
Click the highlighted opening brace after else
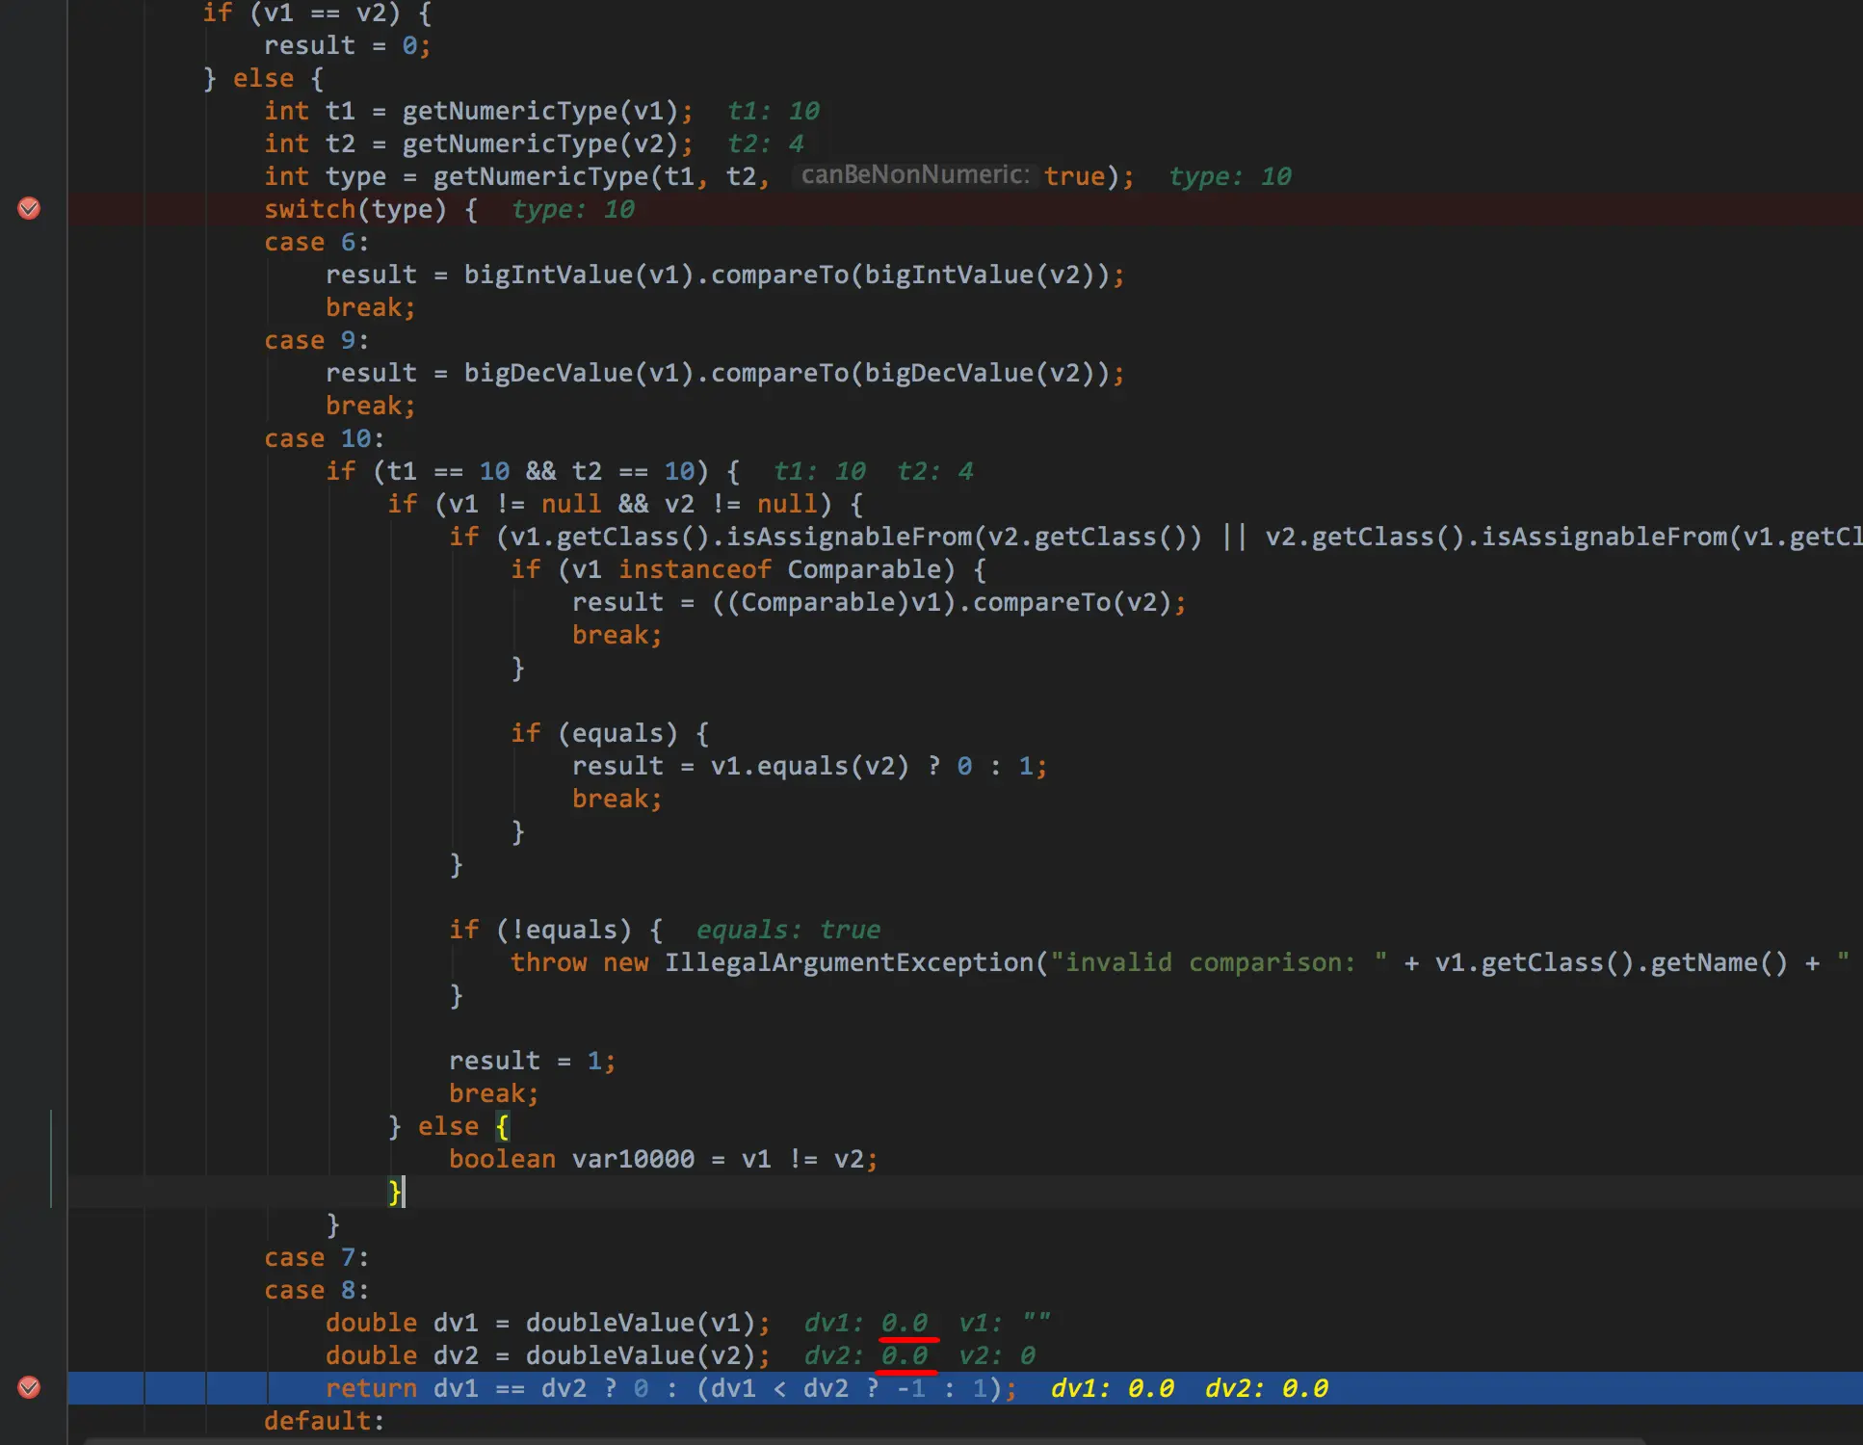502,1126
